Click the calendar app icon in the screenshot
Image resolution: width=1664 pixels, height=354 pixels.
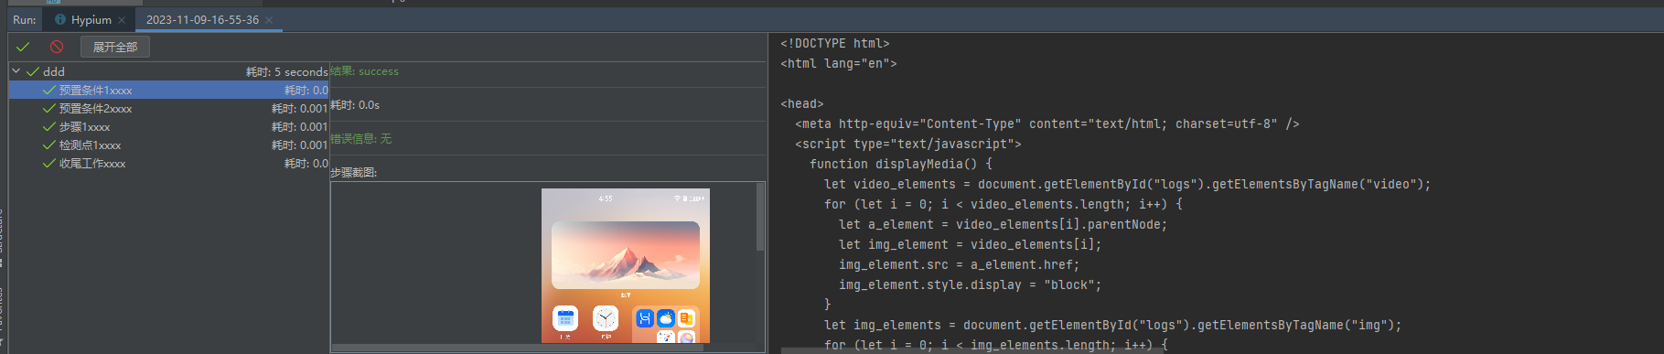coord(565,318)
